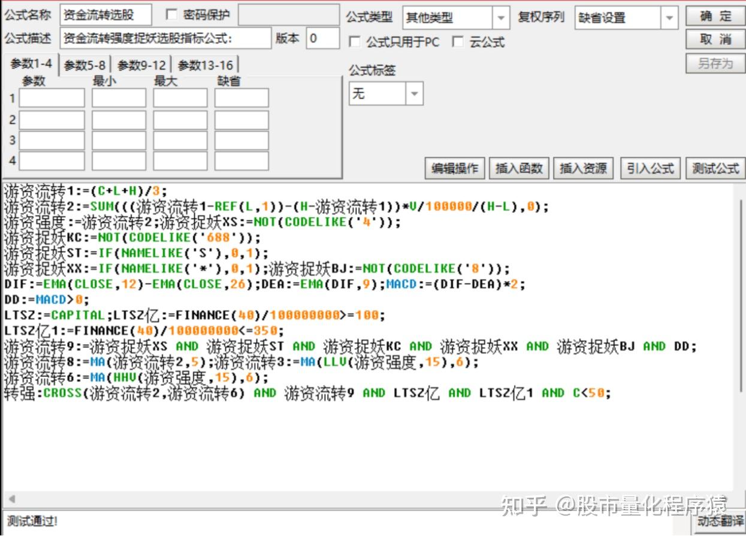This screenshot has width=746, height=536.
Task: Click the 缺省 default field in row 1
Action: tap(241, 98)
